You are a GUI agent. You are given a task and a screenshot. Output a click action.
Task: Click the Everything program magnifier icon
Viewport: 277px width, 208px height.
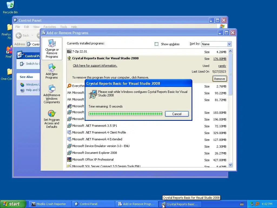[69, 86]
